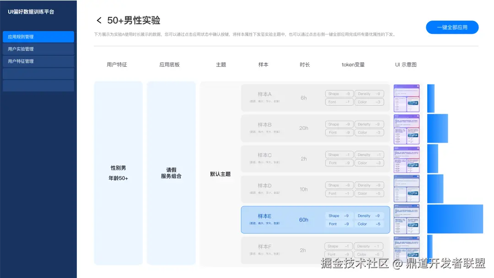Toggle the Shape -9 tag on 样本A

339,93
